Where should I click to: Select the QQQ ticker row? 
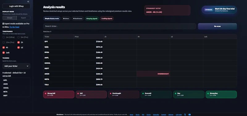pos(140,47)
